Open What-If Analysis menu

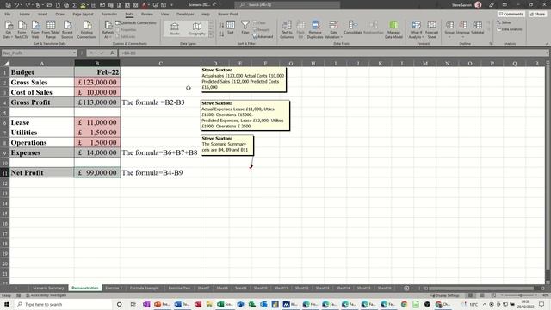click(x=416, y=29)
